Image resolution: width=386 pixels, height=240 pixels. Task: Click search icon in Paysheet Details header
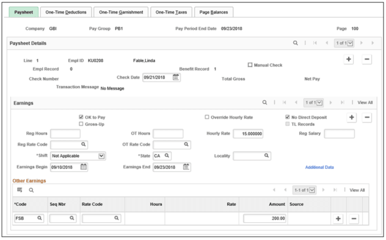[296, 43]
